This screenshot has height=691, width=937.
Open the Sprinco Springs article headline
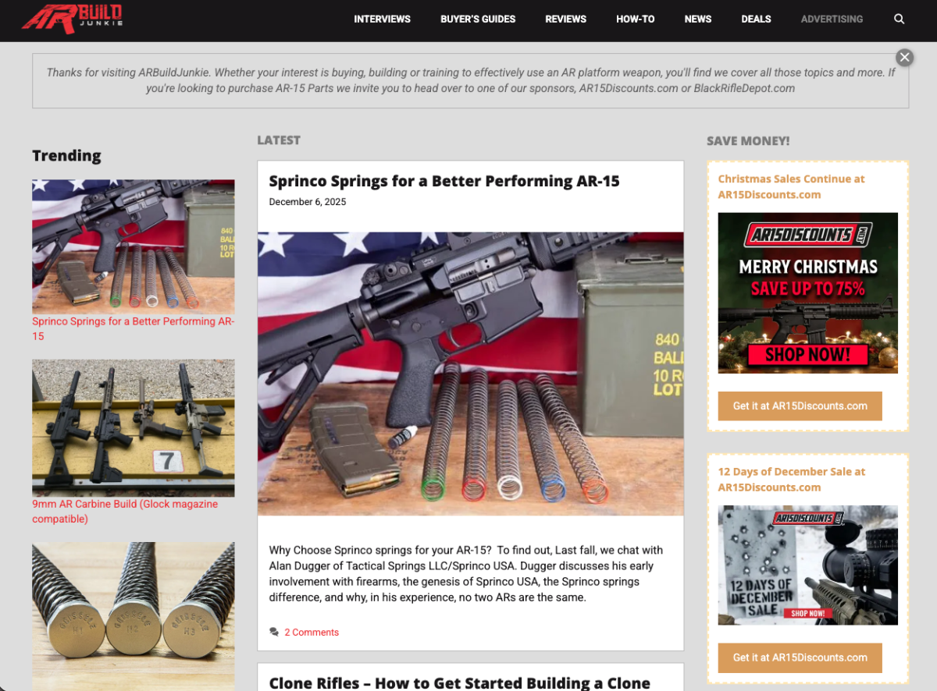(444, 181)
